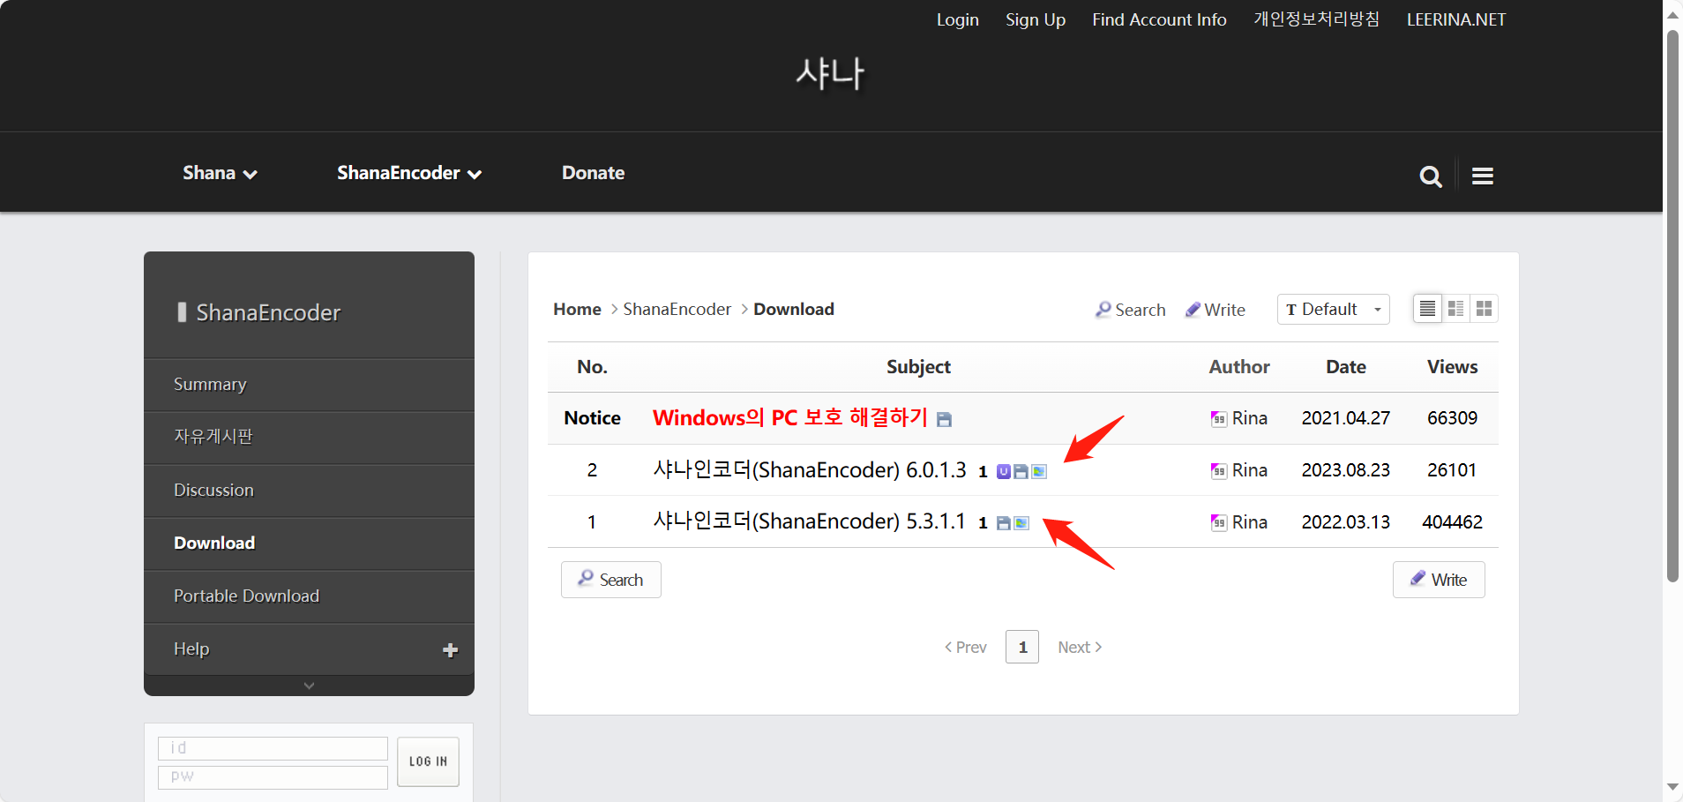The height and width of the screenshot is (802, 1683).
Task: Switch to list view layout icon
Action: click(x=1427, y=309)
